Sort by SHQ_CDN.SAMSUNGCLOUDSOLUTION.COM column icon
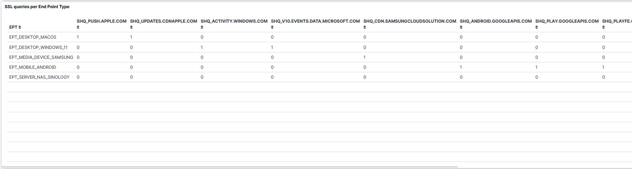 click(365, 27)
